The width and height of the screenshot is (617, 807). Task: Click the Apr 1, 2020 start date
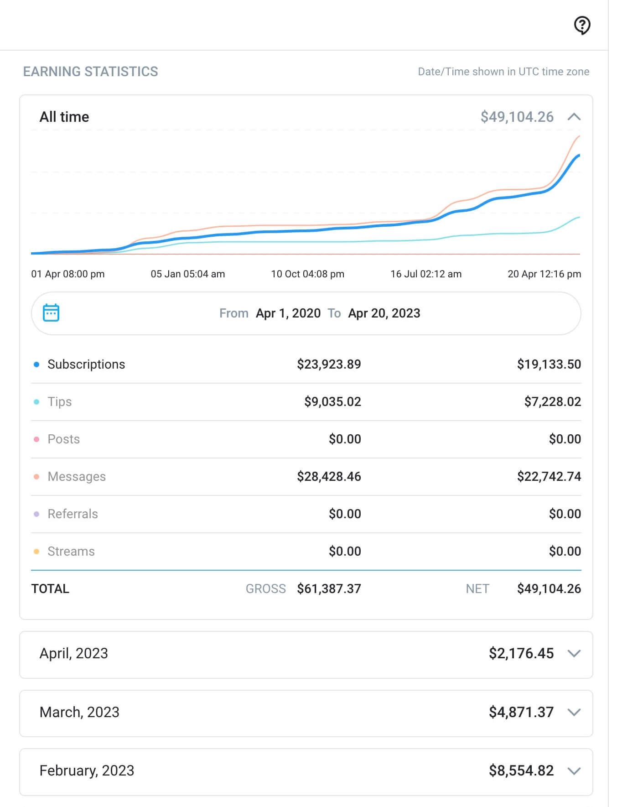click(288, 313)
